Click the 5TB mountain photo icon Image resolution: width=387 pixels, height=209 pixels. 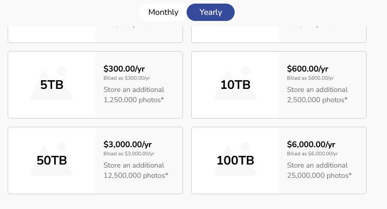52,83
